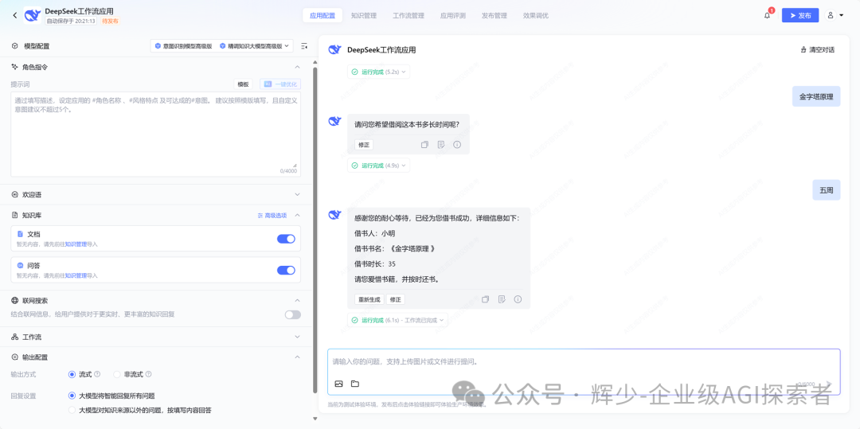
Task: Enable the 联网搜索 toggle
Action: click(x=292, y=314)
